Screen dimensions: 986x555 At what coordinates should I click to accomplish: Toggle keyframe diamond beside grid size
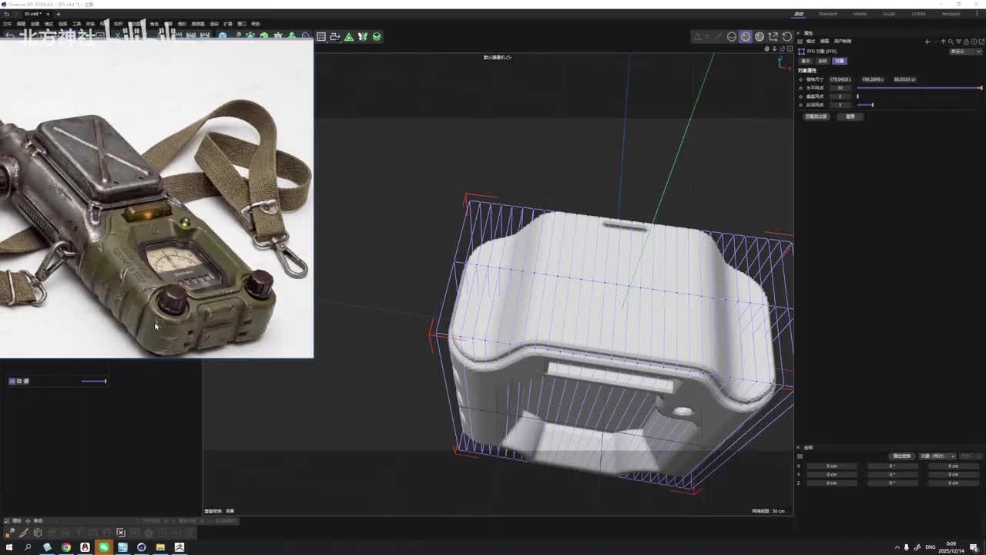point(800,79)
